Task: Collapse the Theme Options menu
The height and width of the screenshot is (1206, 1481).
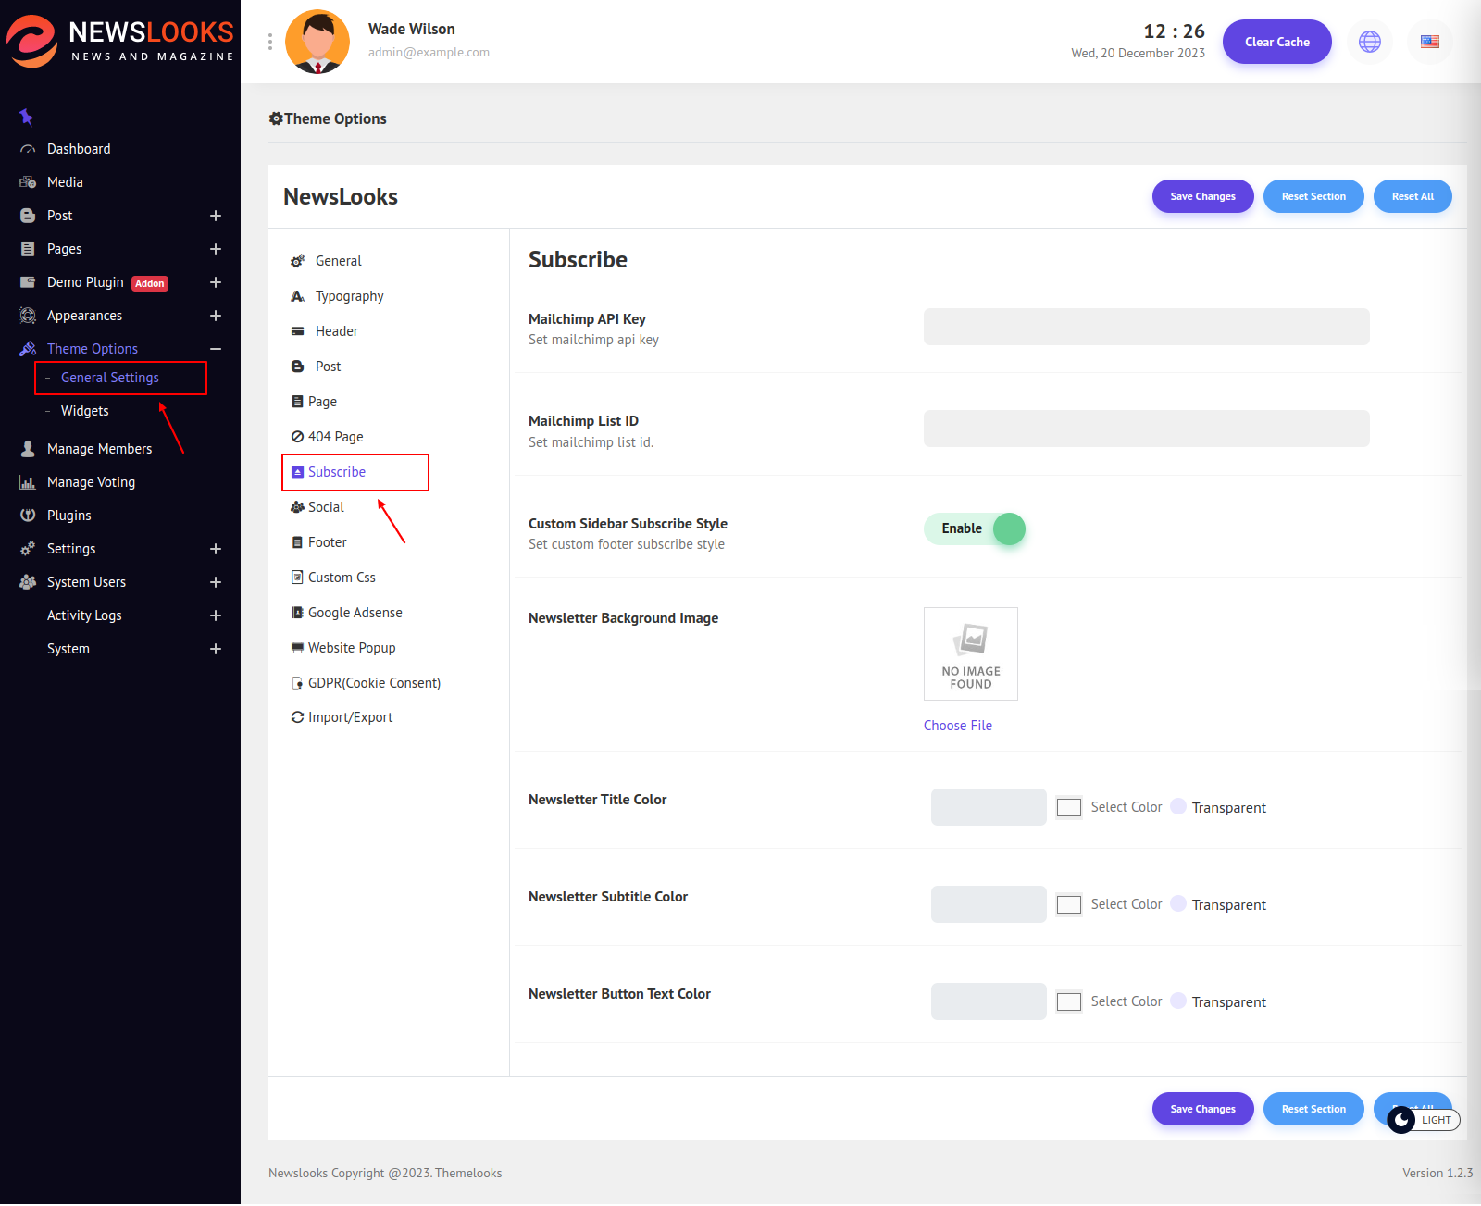Action: (215, 349)
